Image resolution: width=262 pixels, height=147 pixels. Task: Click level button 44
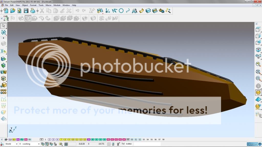tap(124, 140)
